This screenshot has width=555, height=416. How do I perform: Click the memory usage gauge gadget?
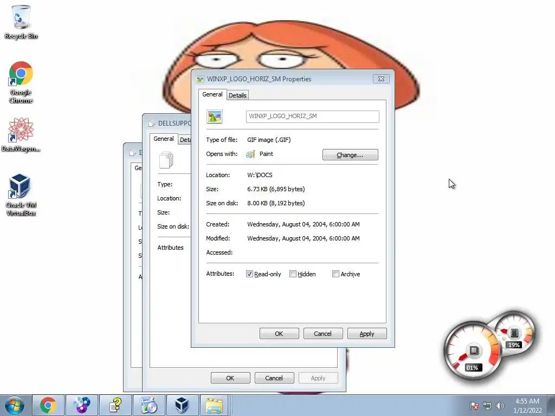pos(514,333)
